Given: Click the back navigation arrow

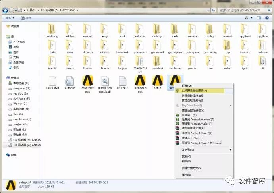Looking at the screenshot, I should click(x=5, y=10).
